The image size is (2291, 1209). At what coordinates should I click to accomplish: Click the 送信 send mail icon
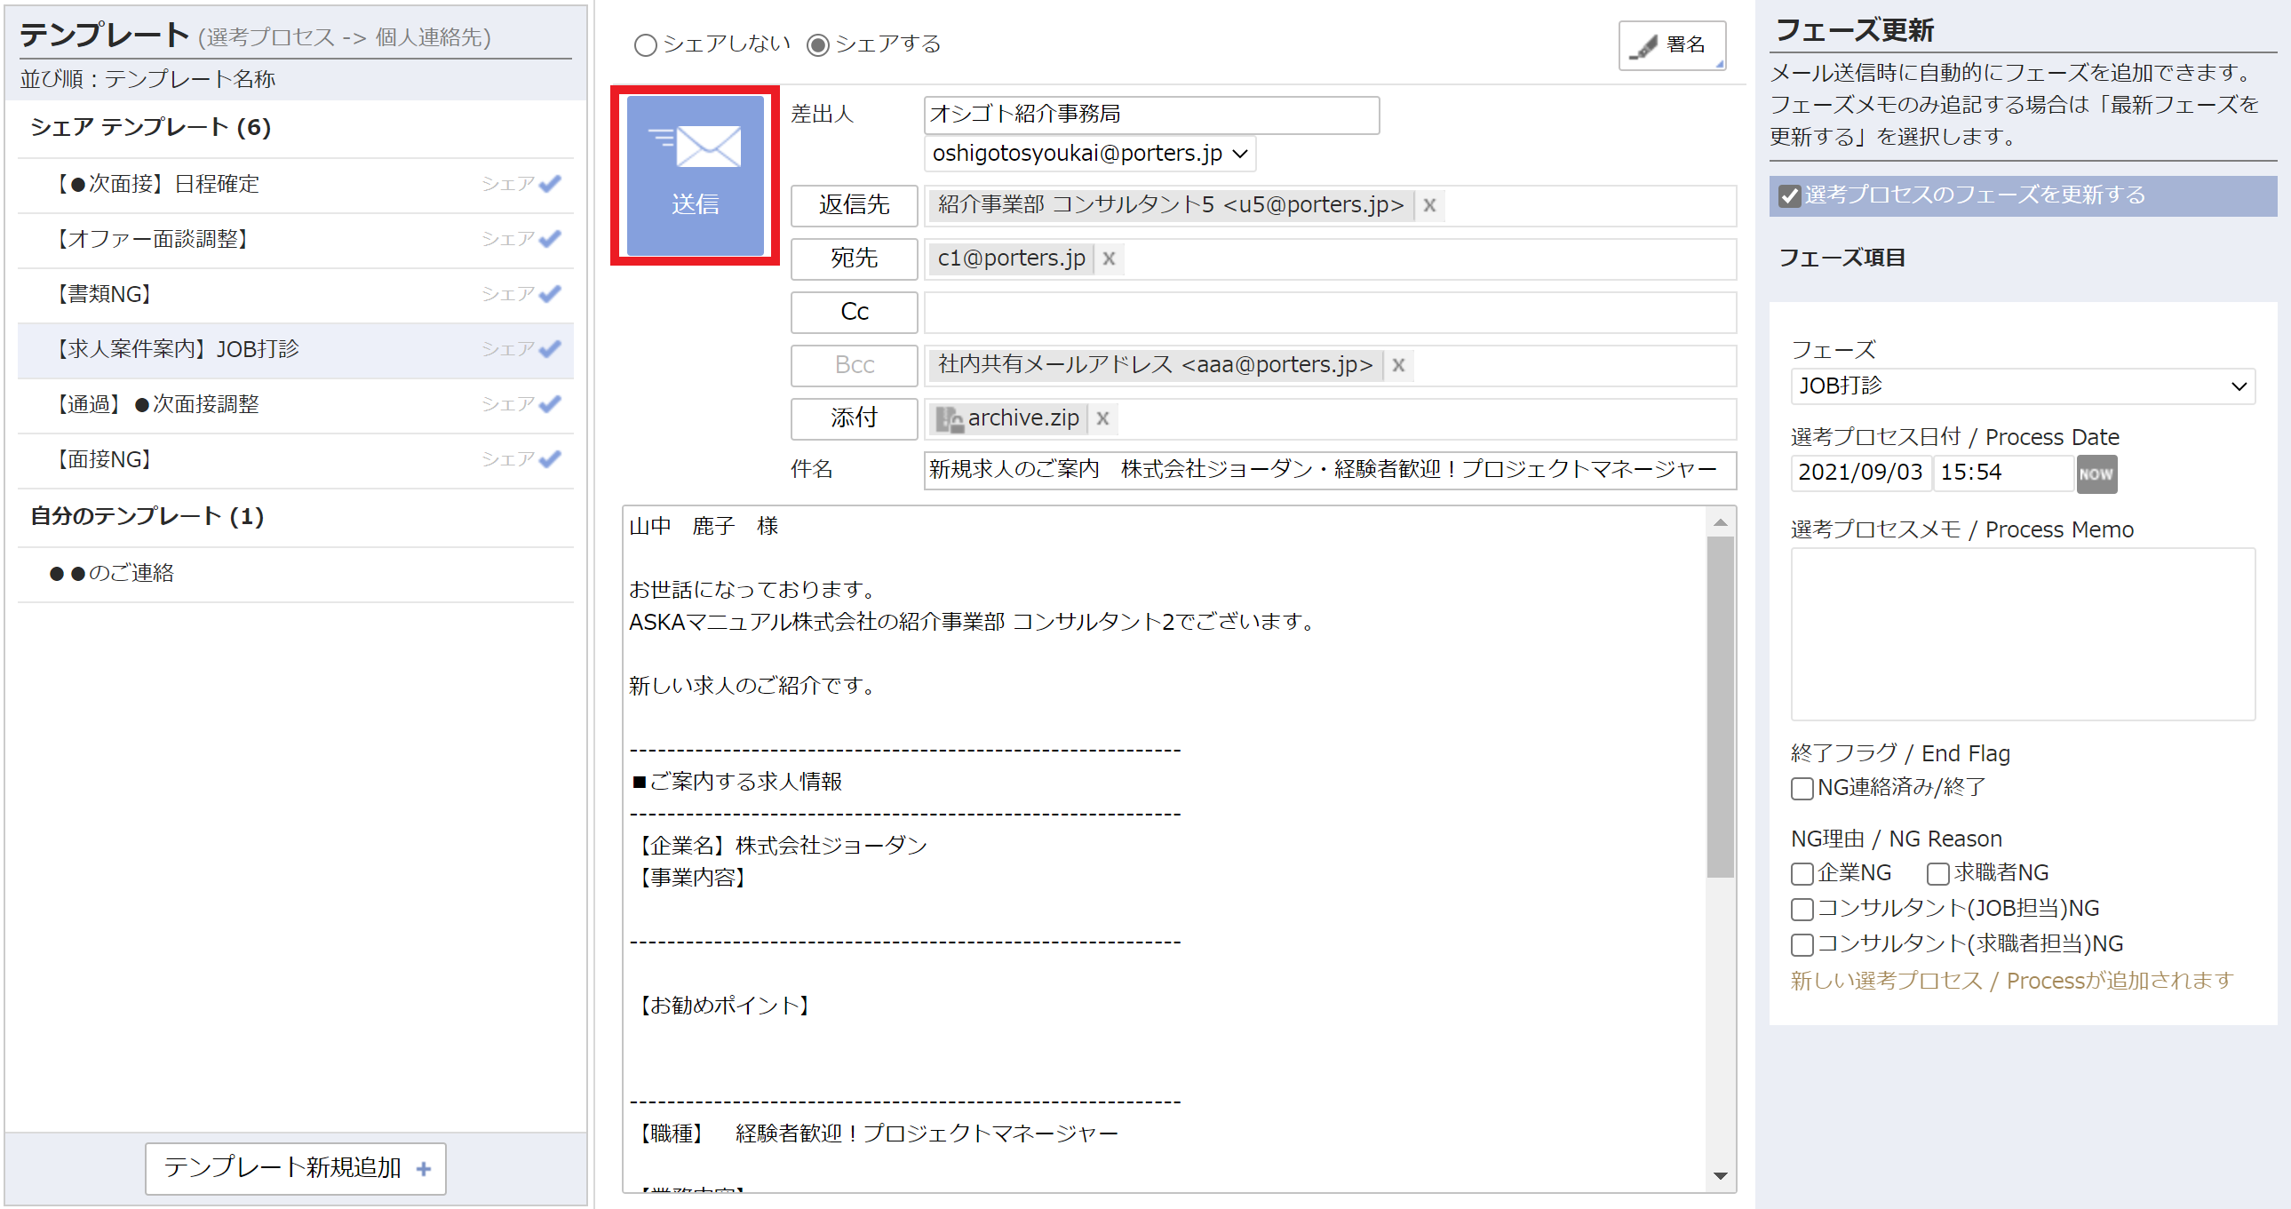coord(696,173)
